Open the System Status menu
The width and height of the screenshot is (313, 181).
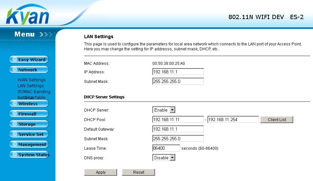tap(29, 155)
